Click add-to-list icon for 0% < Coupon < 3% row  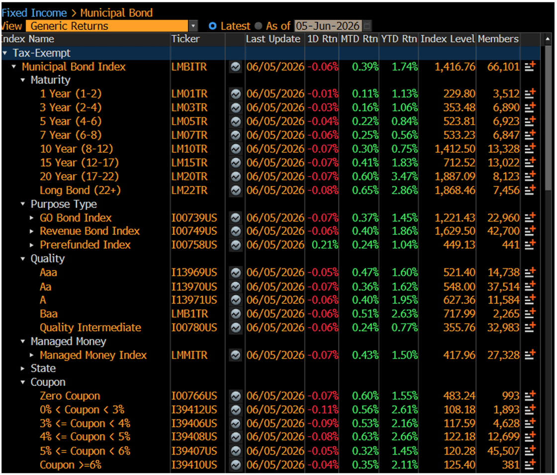click(530, 409)
